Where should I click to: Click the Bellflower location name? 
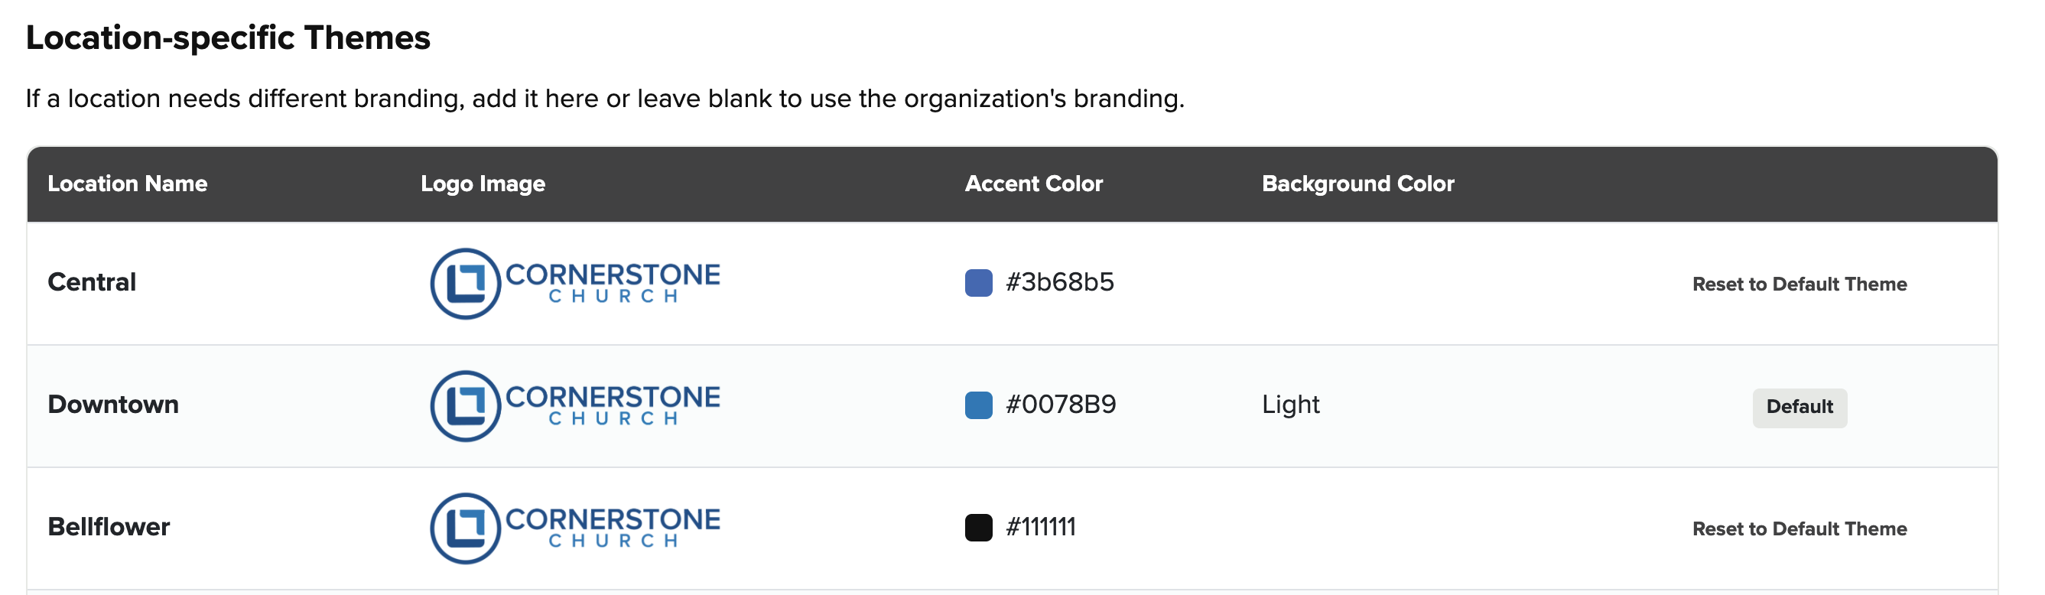pos(109,527)
